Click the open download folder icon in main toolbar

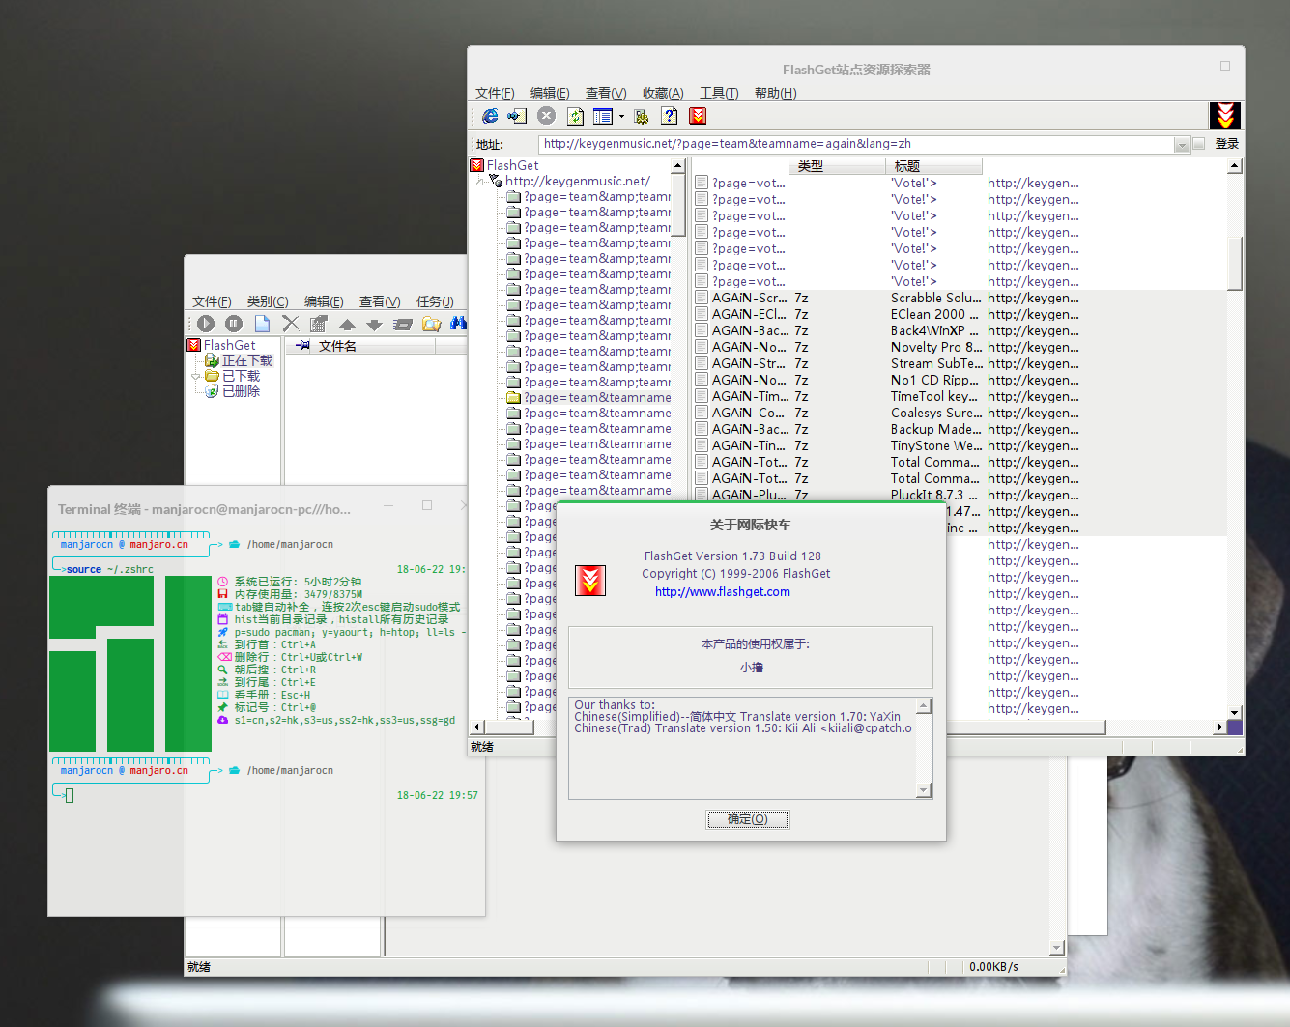point(431,324)
